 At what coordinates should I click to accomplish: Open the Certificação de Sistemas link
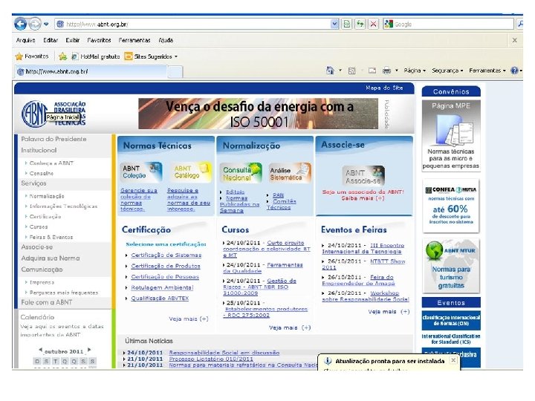(x=166, y=255)
